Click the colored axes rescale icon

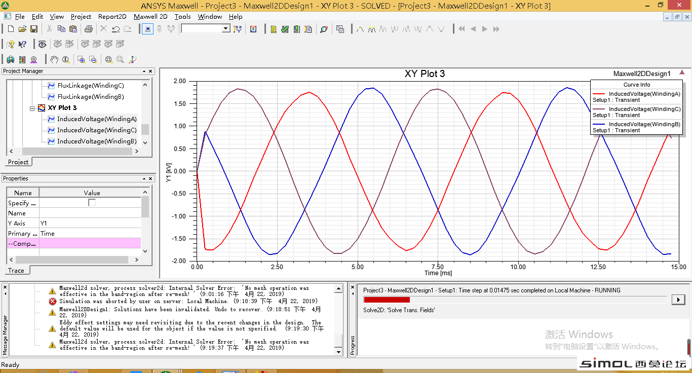pos(132,59)
